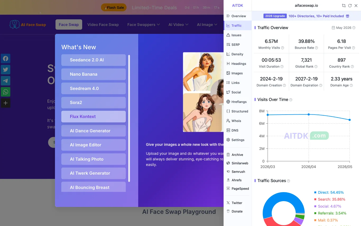Close the AITDK panel with X icon

(x=356, y=6)
